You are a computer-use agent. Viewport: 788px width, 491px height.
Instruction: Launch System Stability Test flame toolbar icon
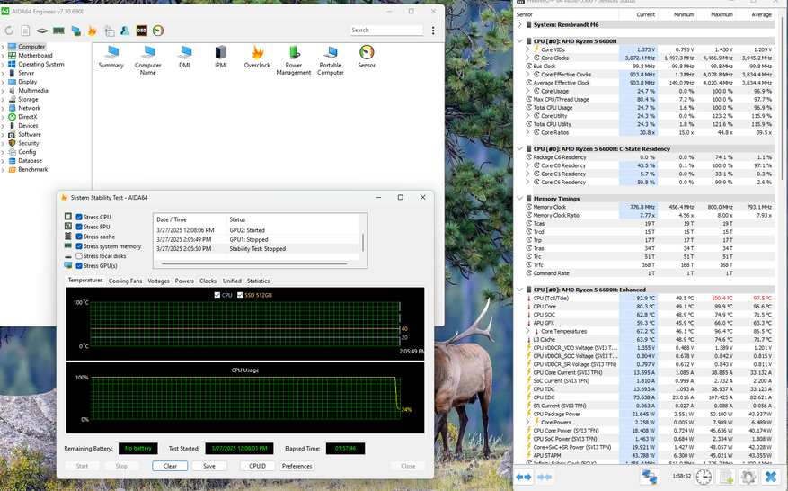coord(92,31)
